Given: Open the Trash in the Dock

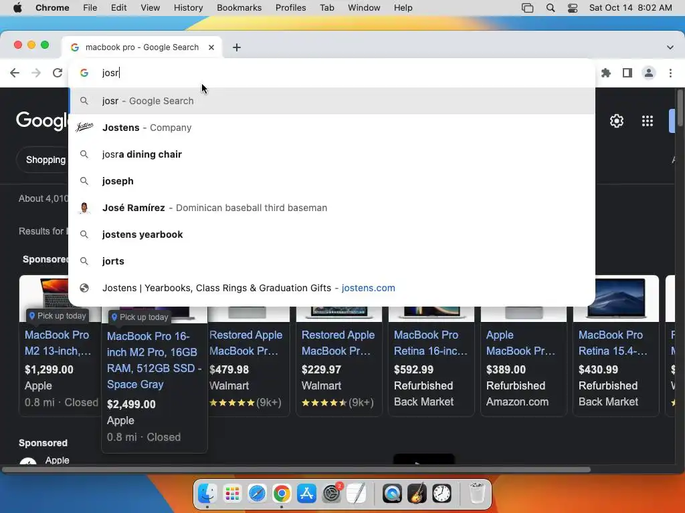Looking at the screenshot, I should tap(476, 494).
